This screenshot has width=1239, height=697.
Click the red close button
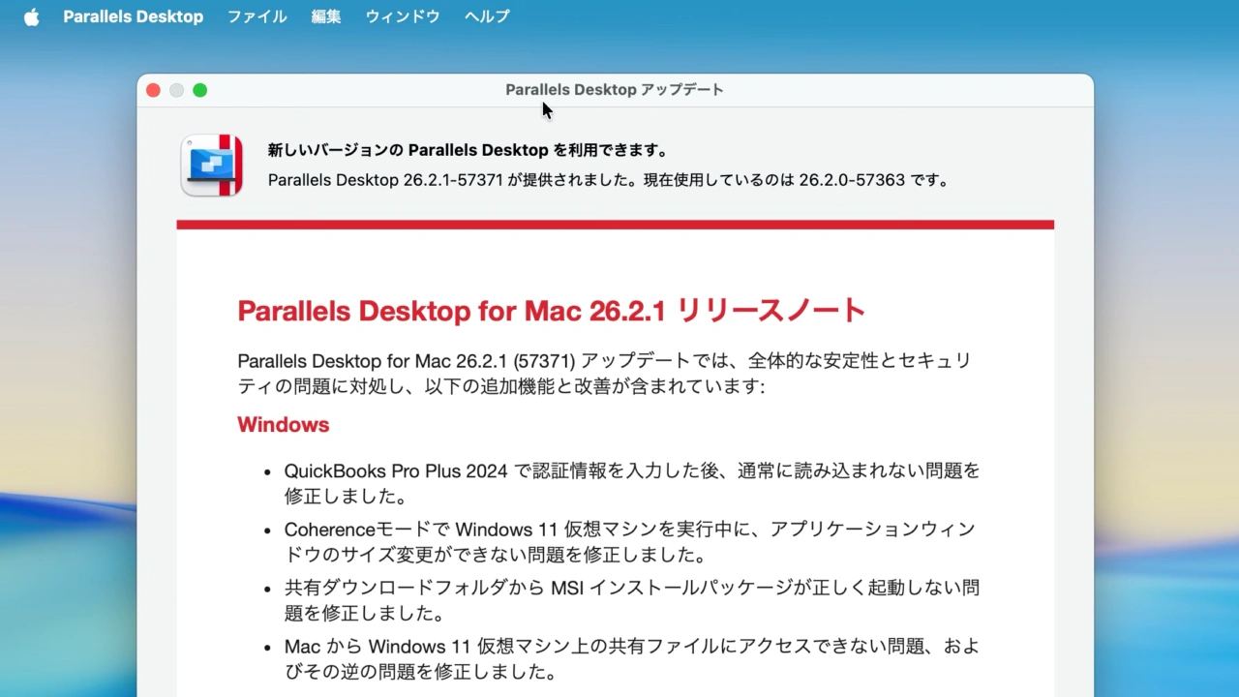[153, 89]
